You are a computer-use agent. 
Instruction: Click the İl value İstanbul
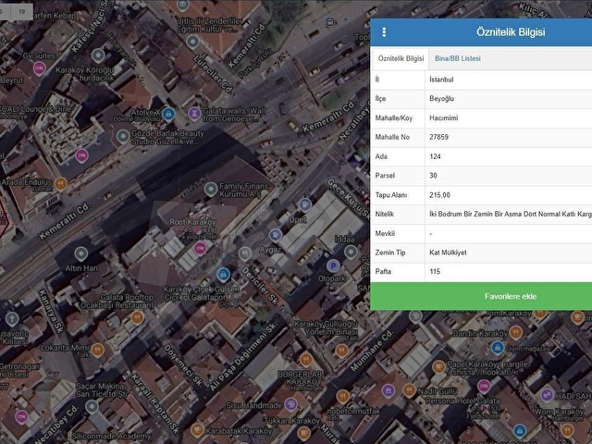[x=441, y=80]
